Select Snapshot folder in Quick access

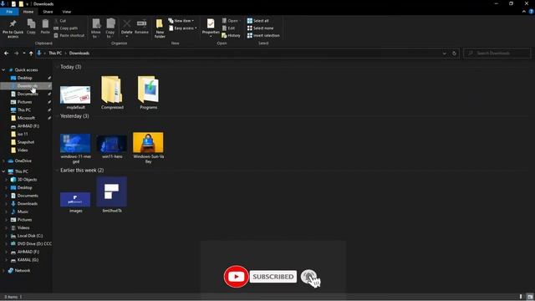point(26,142)
